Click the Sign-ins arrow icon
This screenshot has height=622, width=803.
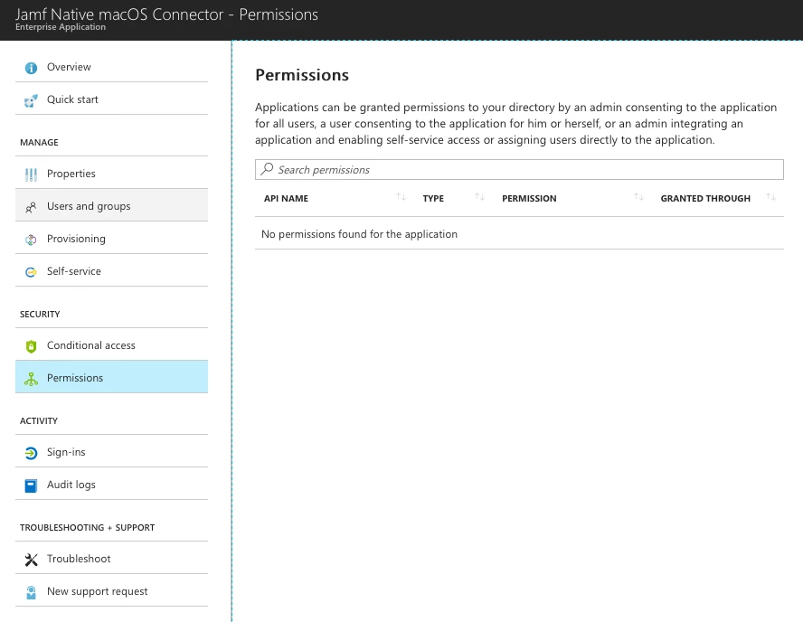31,453
